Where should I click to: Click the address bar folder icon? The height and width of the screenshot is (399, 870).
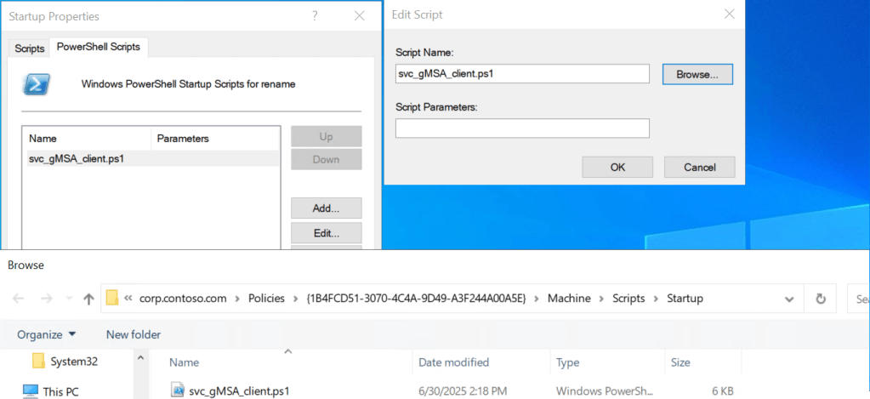coord(112,299)
